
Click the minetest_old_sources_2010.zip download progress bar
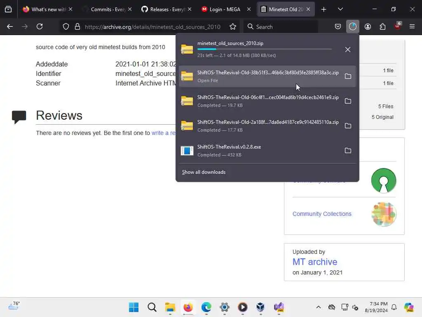[265, 49]
